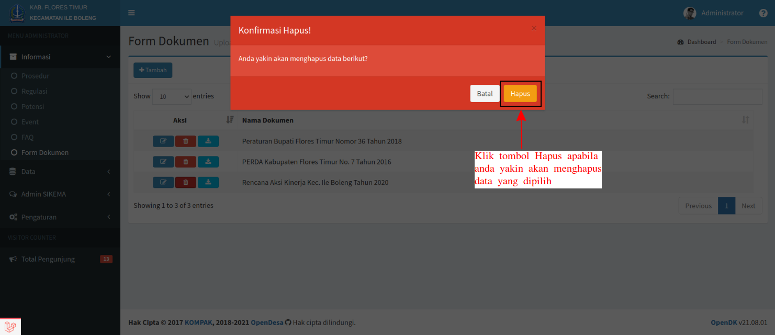Go to Dashboard breadcrumb link
The width and height of the screenshot is (775, 335).
click(702, 42)
